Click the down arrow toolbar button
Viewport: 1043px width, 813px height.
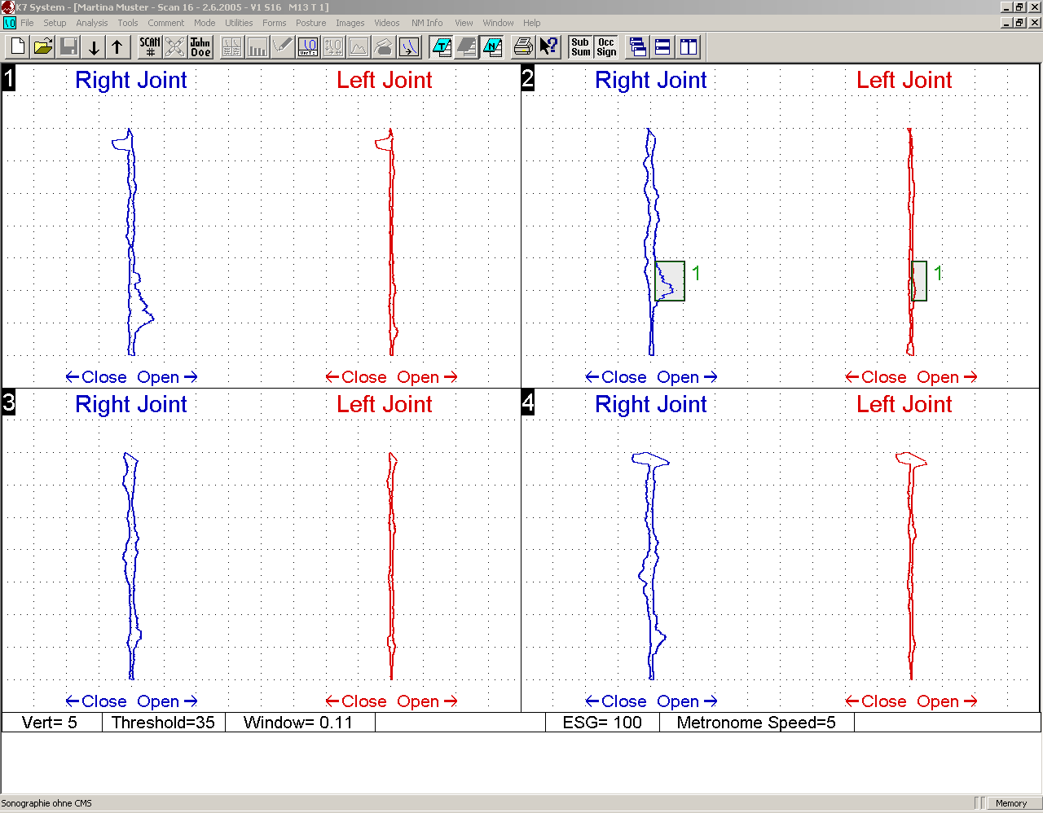(x=94, y=47)
